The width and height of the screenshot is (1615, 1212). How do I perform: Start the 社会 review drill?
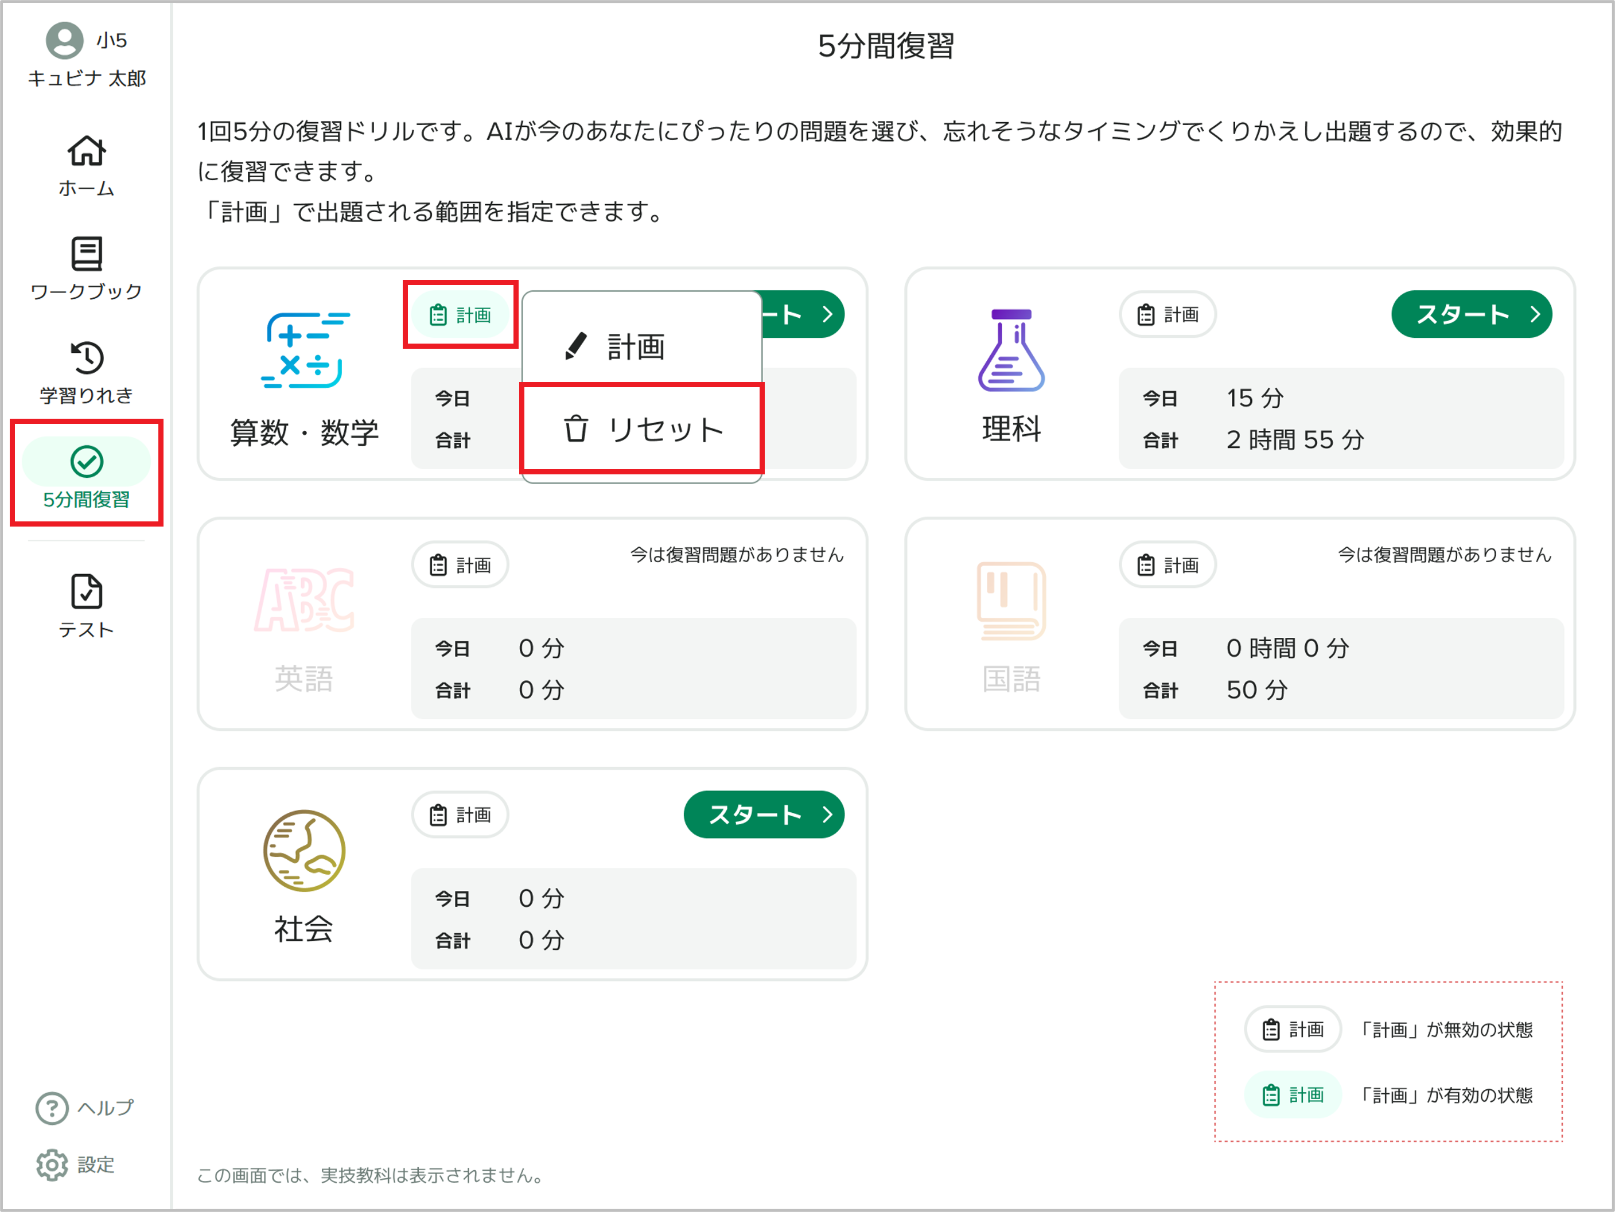[x=764, y=815]
